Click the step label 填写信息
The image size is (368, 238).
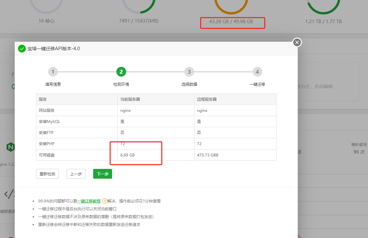point(53,84)
